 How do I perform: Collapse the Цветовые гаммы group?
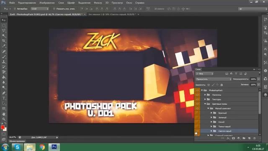point(205,104)
